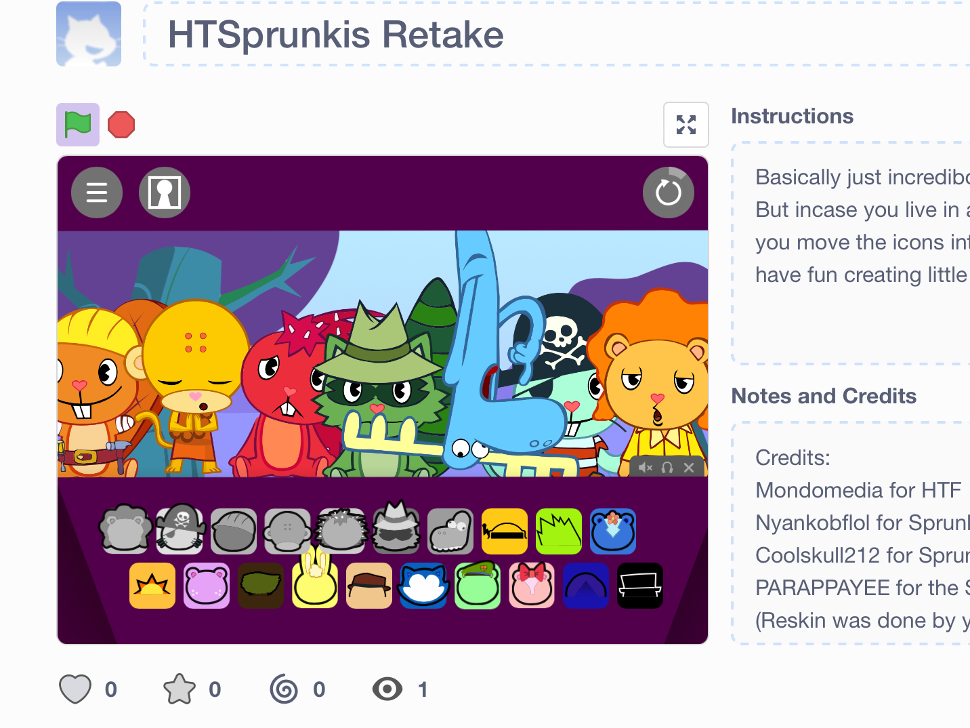
Task: Remove the lion character with the X icon
Action: [x=689, y=467]
